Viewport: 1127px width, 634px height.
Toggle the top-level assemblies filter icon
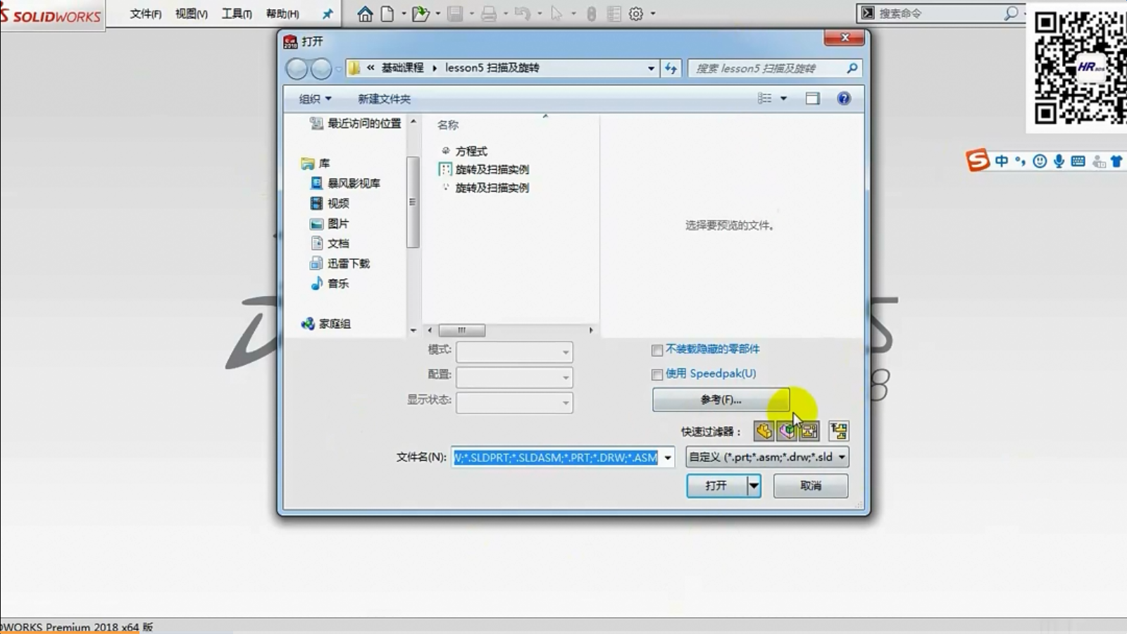(x=838, y=431)
